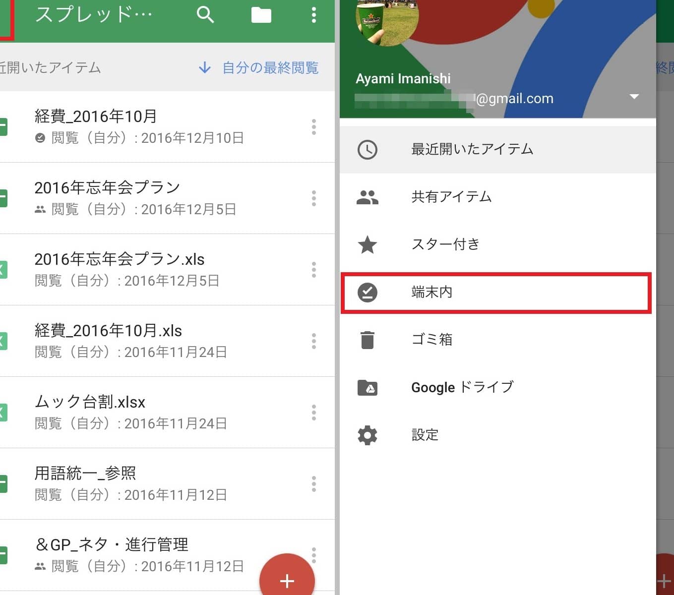Open options for 経費_2016年10月.xls

(313, 341)
